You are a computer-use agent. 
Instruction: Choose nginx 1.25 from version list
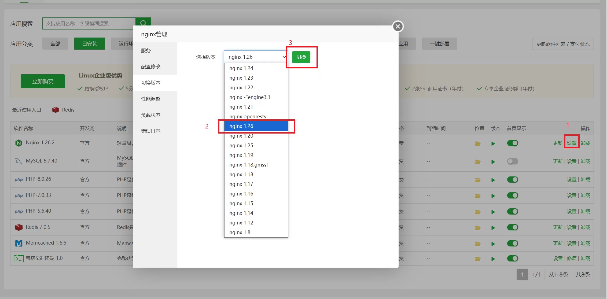(256, 145)
